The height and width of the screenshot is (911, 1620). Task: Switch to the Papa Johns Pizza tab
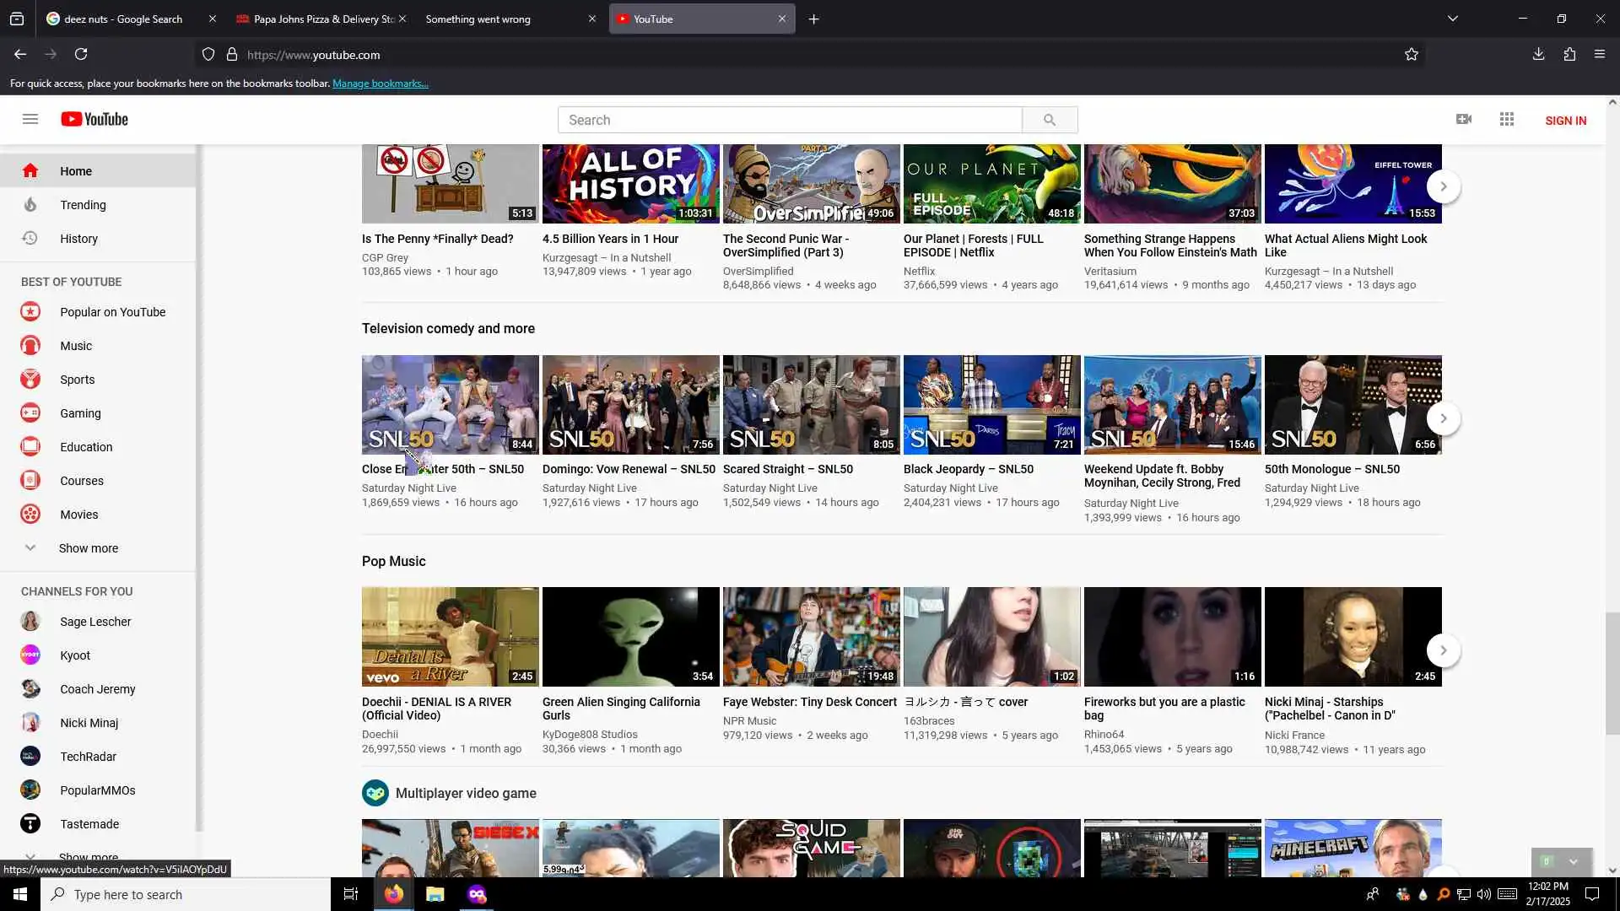323,19
